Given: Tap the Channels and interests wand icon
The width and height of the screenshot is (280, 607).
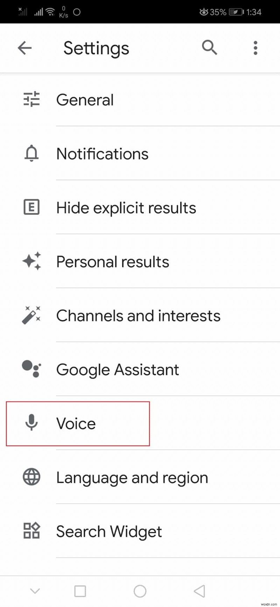Looking at the screenshot, I should tap(31, 315).
